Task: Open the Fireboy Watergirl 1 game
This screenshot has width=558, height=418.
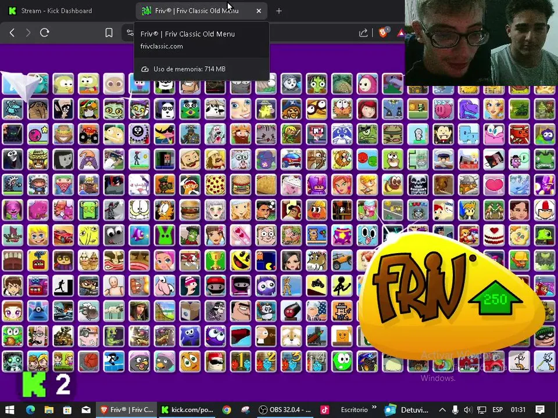Action: (x=241, y=362)
